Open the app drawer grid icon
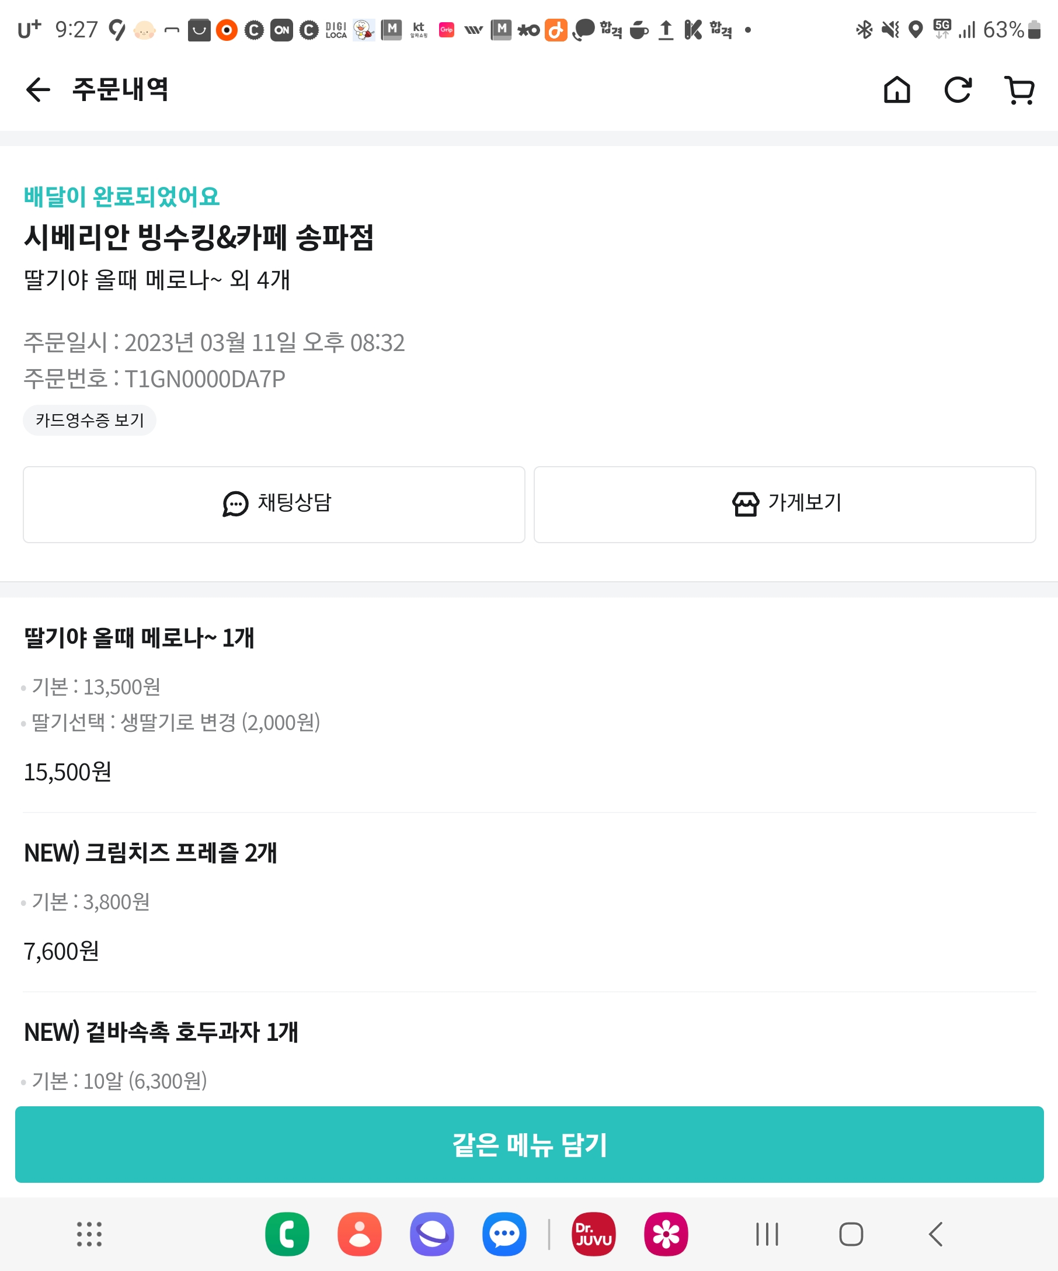The image size is (1058, 1271). pyautogui.click(x=89, y=1234)
